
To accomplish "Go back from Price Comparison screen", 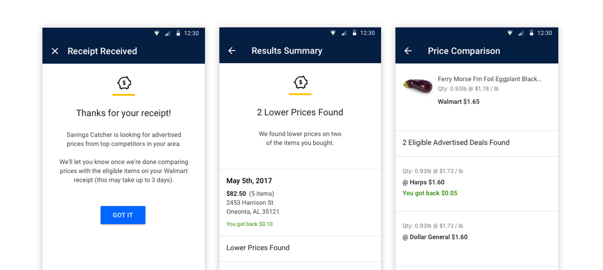I will click(408, 51).
